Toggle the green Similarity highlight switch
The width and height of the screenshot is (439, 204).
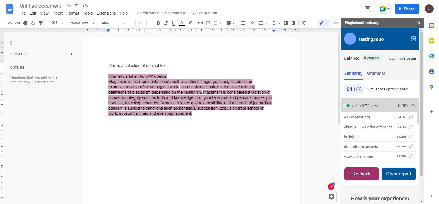(347, 105)
